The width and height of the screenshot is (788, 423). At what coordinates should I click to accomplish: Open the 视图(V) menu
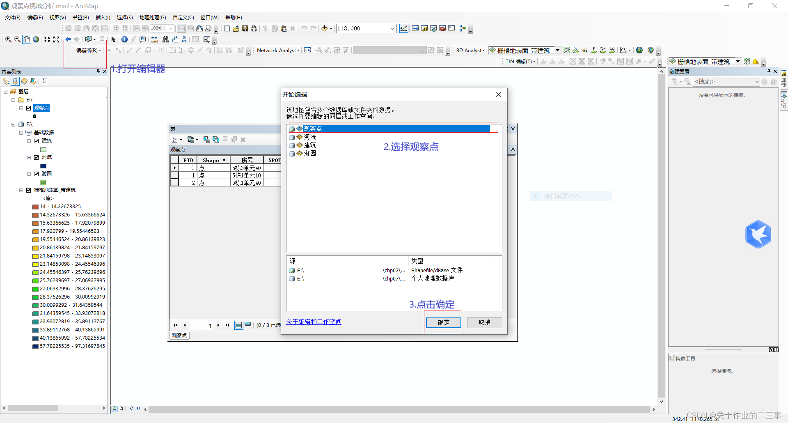pyautogui.click(x=58, y=18)
